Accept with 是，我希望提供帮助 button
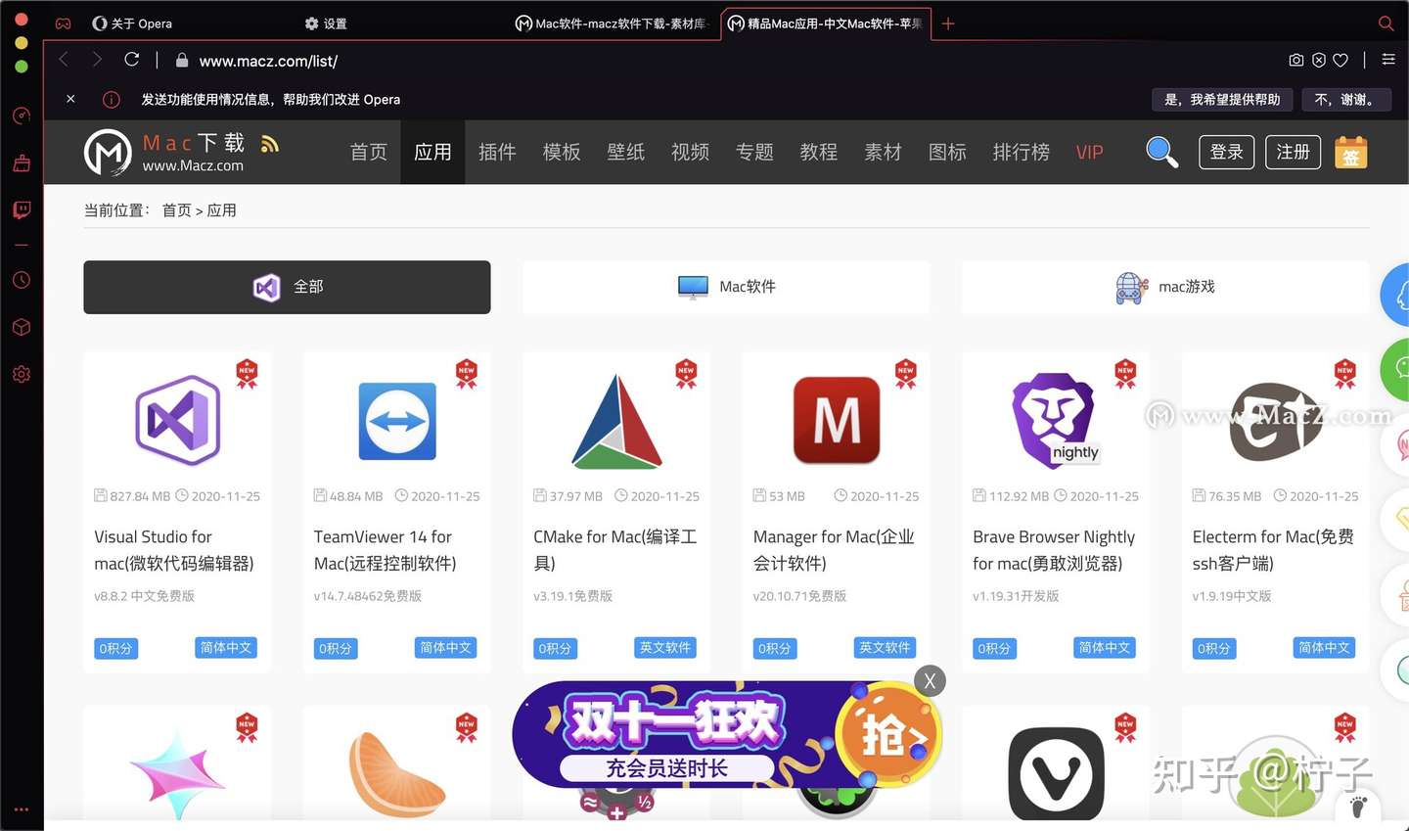The height and width of the screenshot is (831, 1409). click(1222, 99)
